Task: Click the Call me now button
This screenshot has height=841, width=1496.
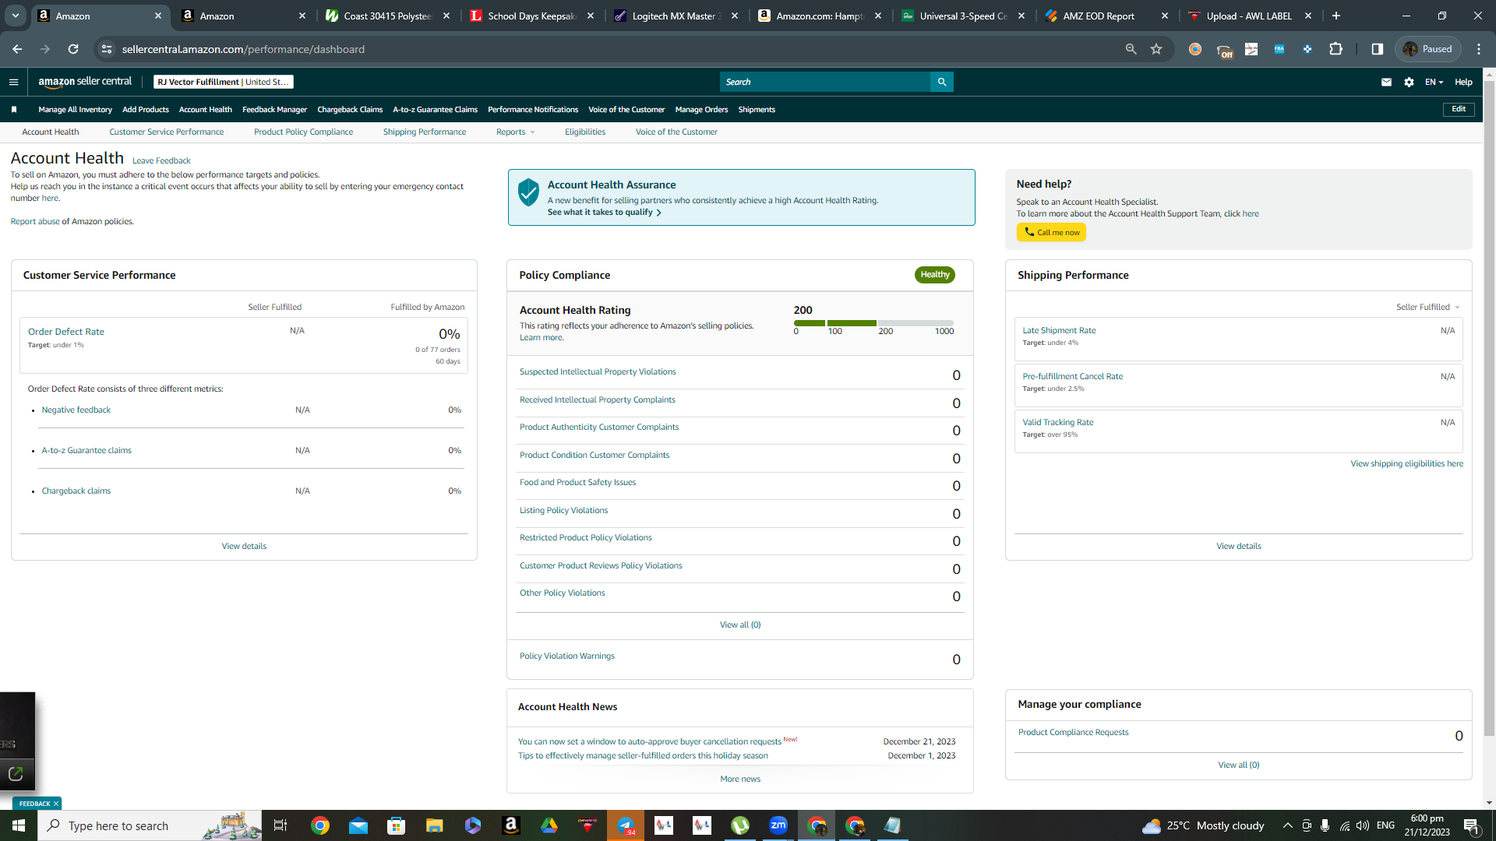Action: pyautogui.click(x=1051, y=232)
